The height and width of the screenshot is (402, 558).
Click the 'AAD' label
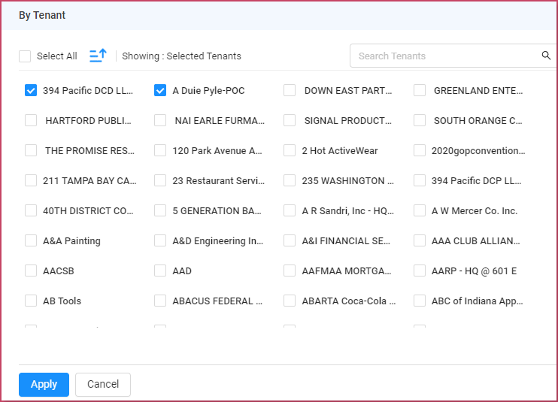182,271
